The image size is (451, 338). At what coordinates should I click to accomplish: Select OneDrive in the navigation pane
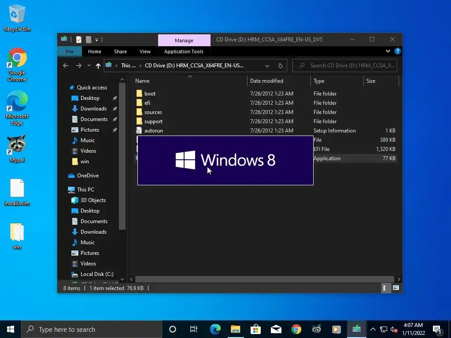pyautogui.click(x=88, y=176)
